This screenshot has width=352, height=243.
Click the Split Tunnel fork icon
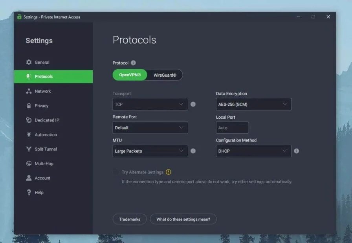click(29, 149)
